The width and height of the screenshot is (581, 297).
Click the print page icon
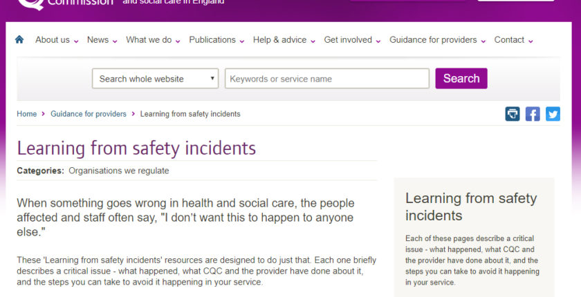click(512, 114)
